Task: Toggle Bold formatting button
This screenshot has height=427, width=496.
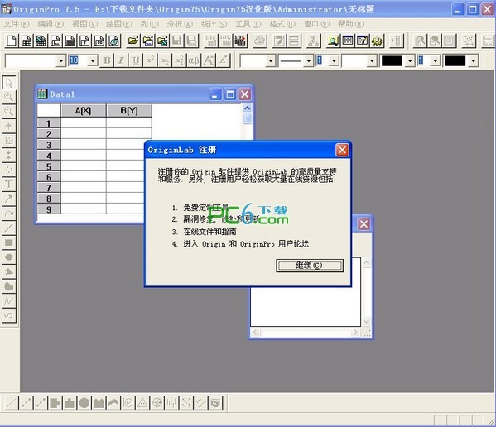Action: point(107,60)
